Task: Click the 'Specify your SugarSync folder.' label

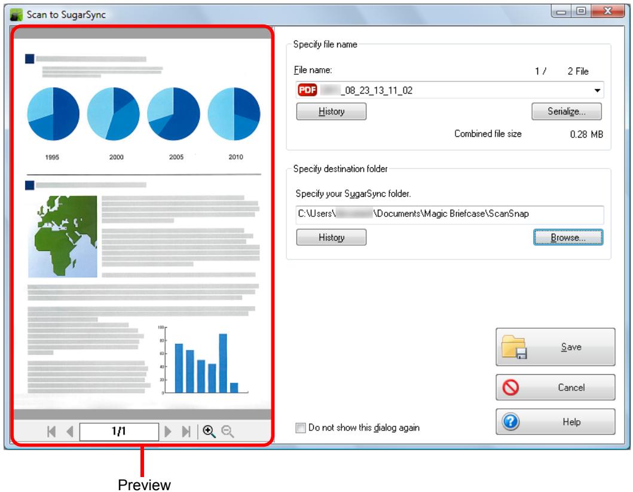Action: click(353, 194)
